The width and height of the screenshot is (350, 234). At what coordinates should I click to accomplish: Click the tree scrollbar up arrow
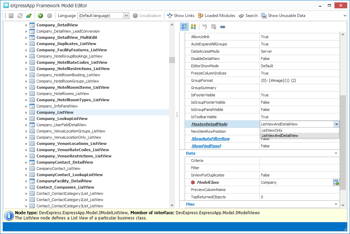(172, 25)
